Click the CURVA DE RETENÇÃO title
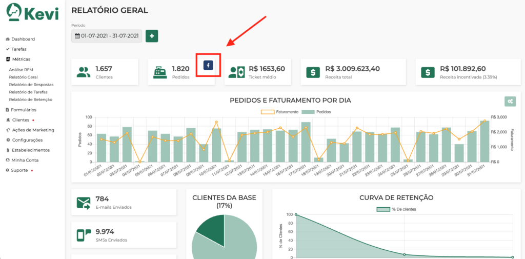Image resolution: width=525 pixels, height=259 pixels. [396, 197]
